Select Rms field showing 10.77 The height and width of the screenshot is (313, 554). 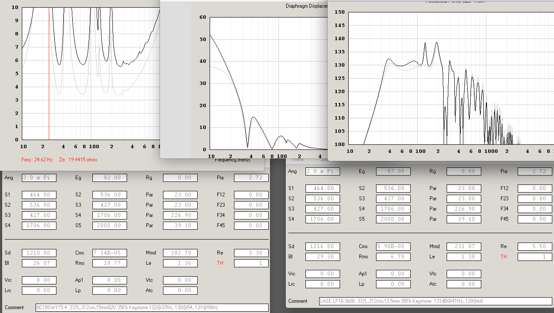(110, 263)
